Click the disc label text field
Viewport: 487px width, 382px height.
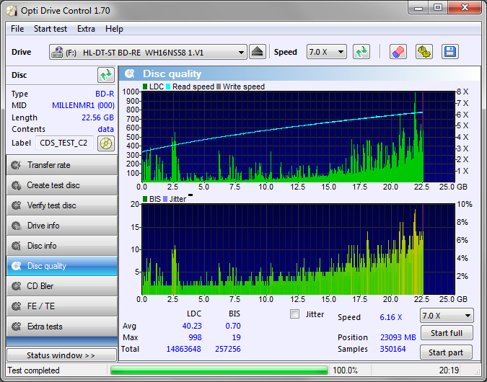pyautogui.click(x=64, y=143)
